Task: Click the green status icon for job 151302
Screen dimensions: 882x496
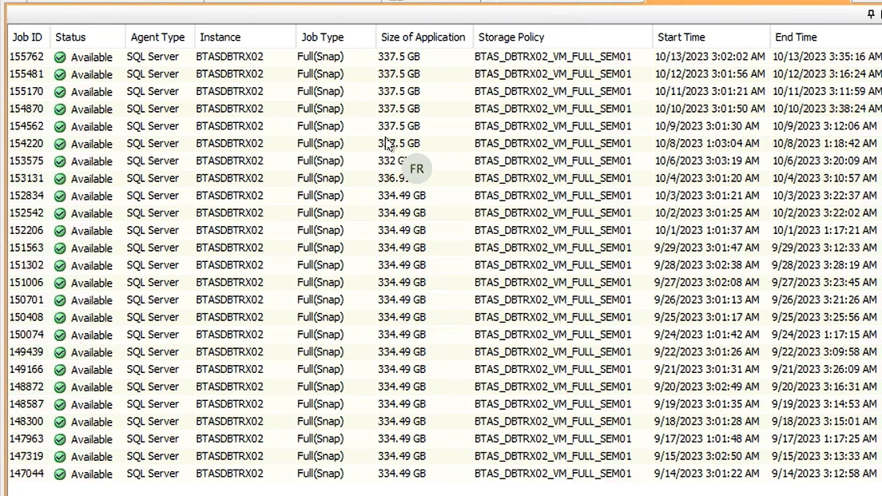Action: click(60, 266)
